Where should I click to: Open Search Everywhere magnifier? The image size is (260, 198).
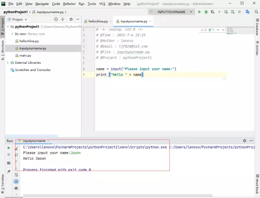[x=256, y=12]
